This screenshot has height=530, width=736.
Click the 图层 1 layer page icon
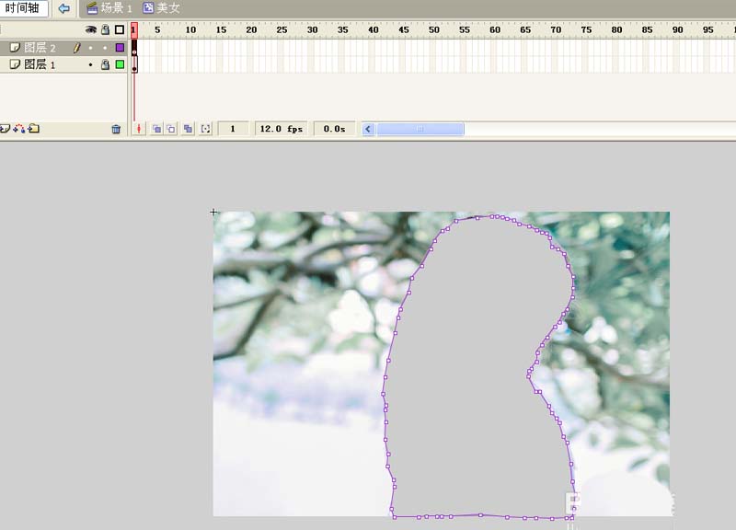point(15,64)
